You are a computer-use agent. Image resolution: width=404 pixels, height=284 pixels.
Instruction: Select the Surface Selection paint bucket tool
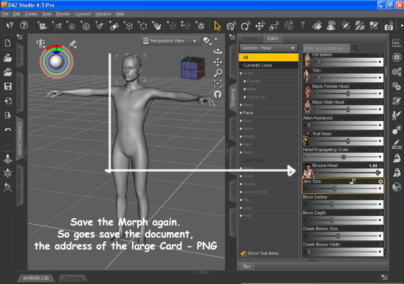[316, 26]
